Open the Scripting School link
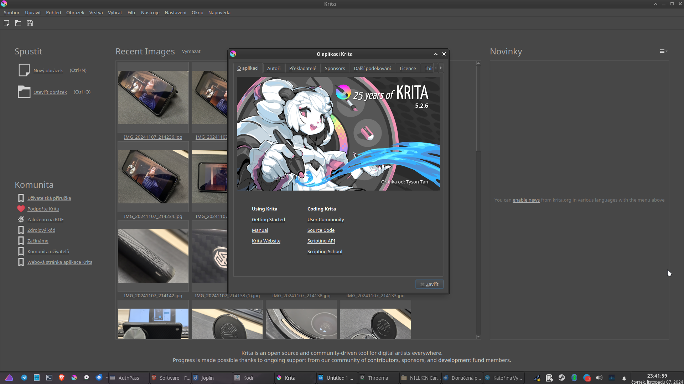 (x=325, y=251)
